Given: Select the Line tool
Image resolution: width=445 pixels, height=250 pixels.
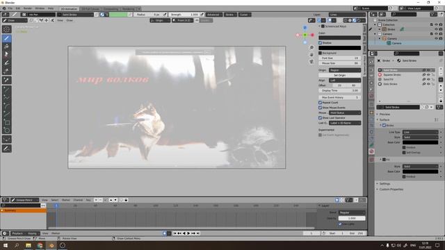Looking at the screenshot, I should click(6, 90).
